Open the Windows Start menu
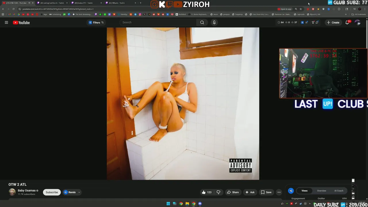This screenshot has width=368, height=207. [168, 204]
